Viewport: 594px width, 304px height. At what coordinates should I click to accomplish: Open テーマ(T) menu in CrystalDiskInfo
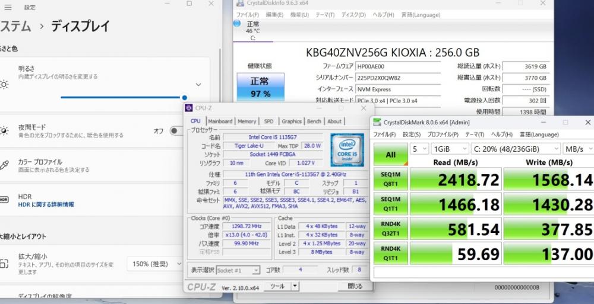pyautogui.click(x=325, y=15)
